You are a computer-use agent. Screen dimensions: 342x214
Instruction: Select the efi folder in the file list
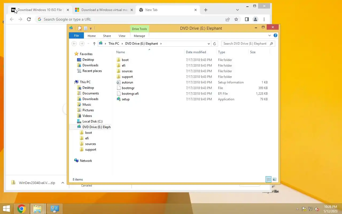(x=123, y=66)
